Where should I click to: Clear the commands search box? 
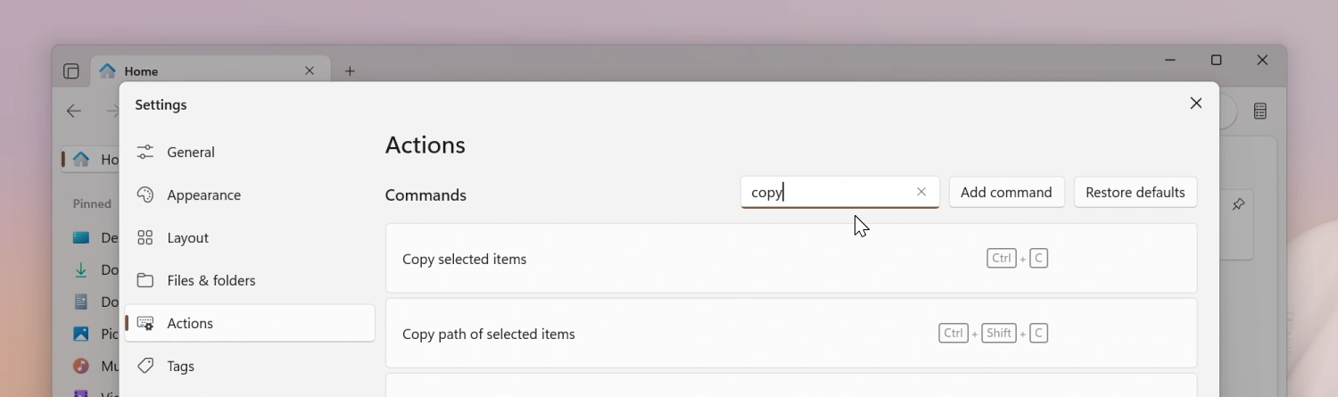(921, 192)
